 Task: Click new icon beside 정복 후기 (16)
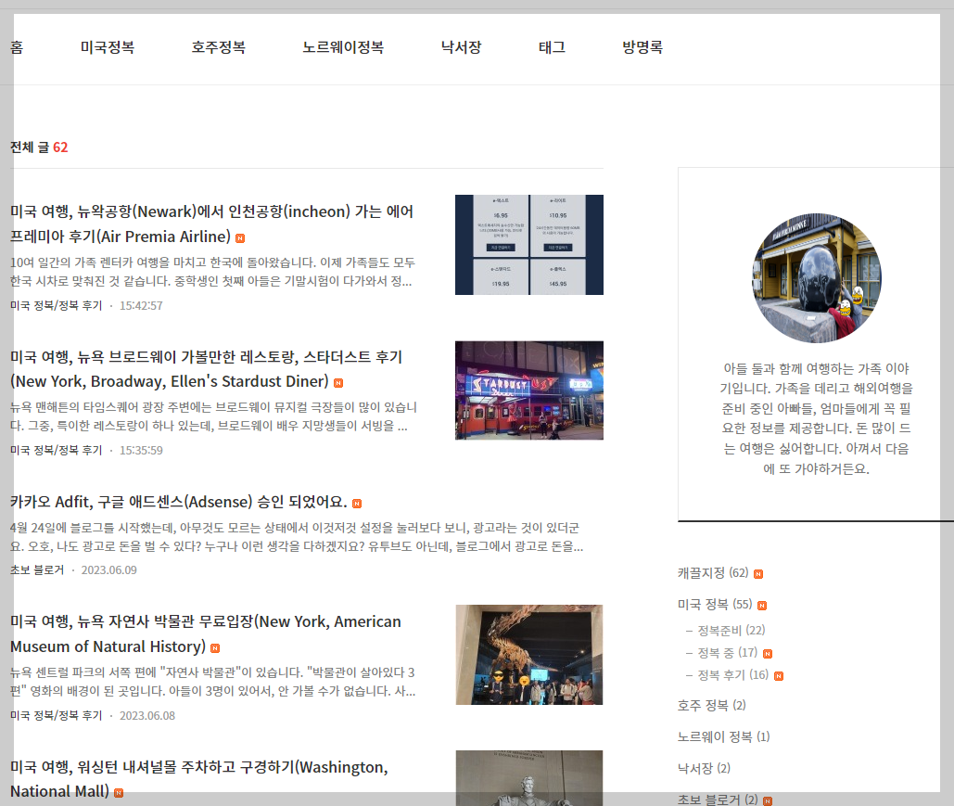778,676
